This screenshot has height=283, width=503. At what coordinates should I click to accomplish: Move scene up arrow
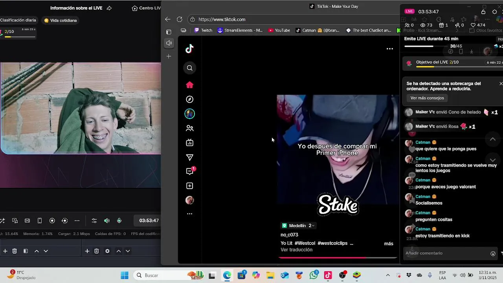pos(37,251)
